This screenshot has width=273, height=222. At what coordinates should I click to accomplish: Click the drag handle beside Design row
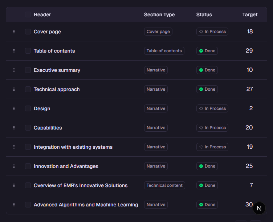14,108
